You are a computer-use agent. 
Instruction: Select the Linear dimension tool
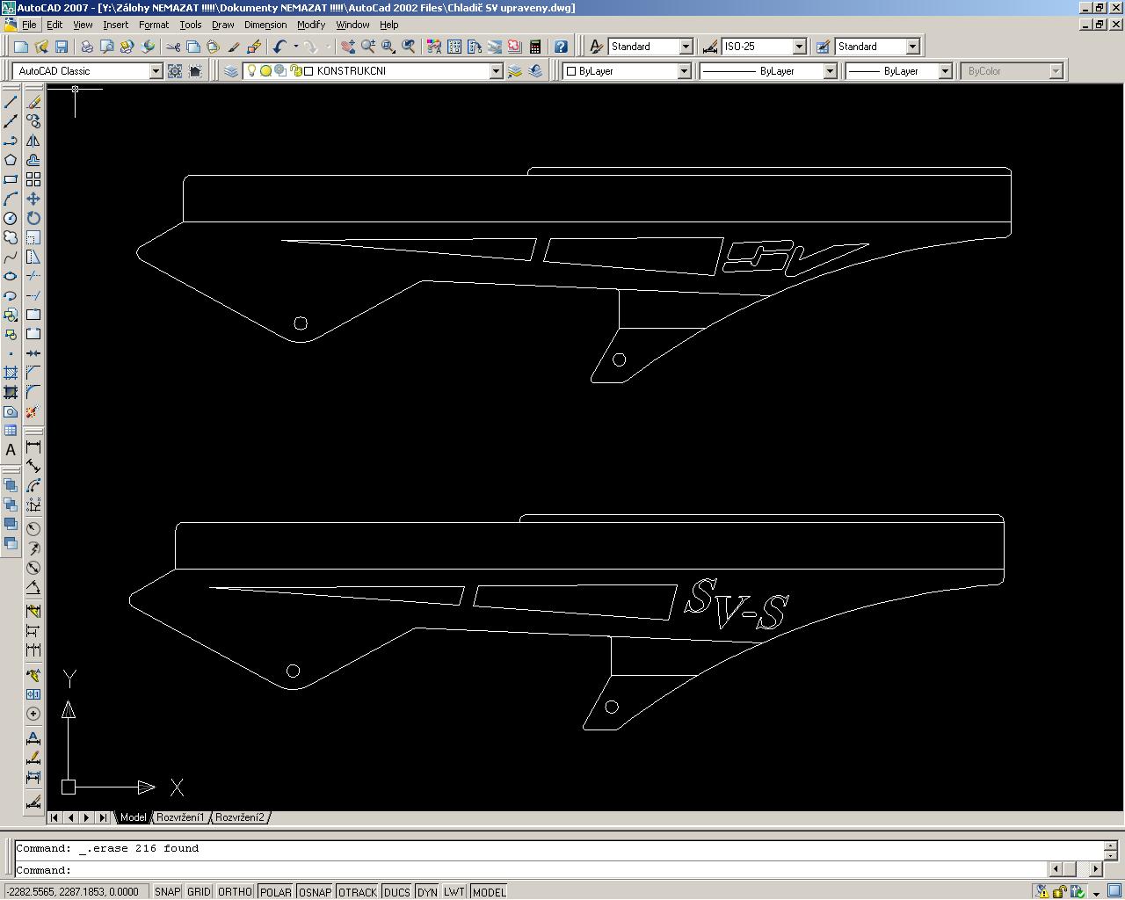point(33,446)
